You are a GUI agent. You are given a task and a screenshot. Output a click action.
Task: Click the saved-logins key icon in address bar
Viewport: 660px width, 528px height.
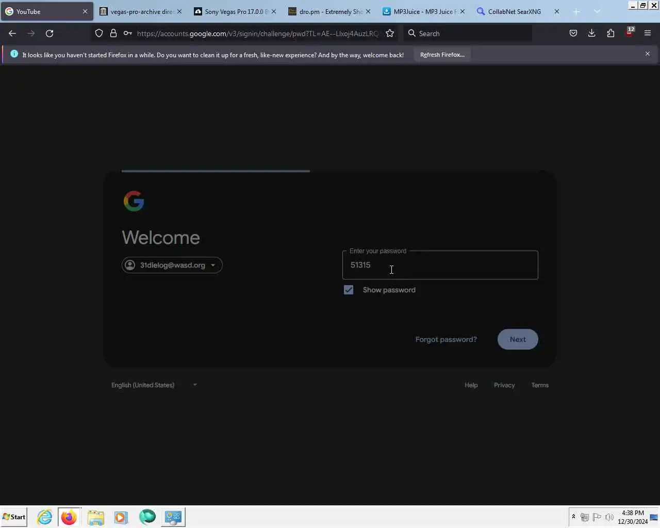point(127,34)
